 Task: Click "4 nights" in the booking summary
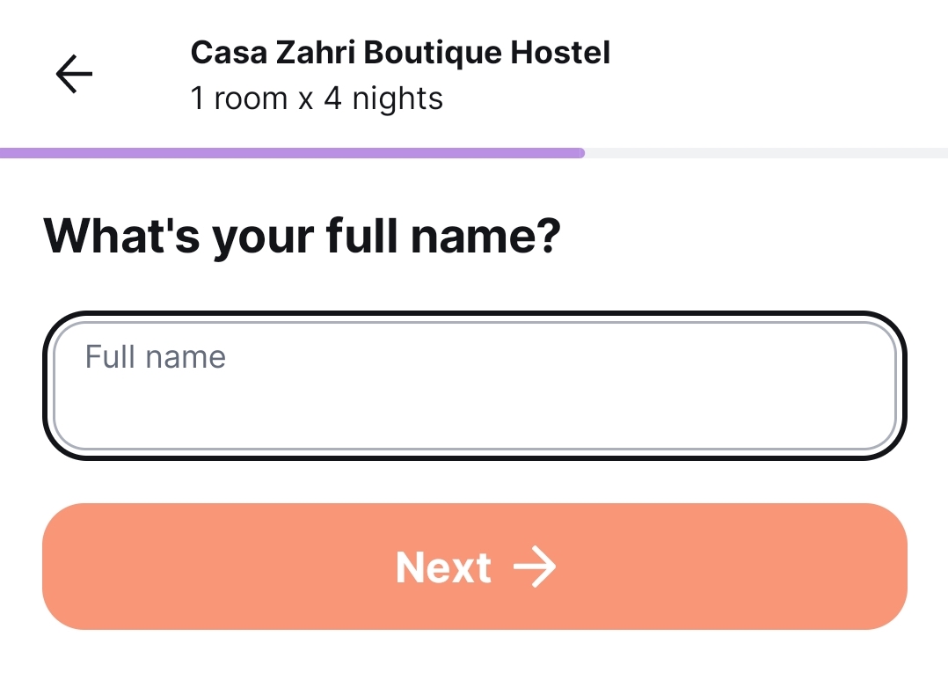(383, 99)
